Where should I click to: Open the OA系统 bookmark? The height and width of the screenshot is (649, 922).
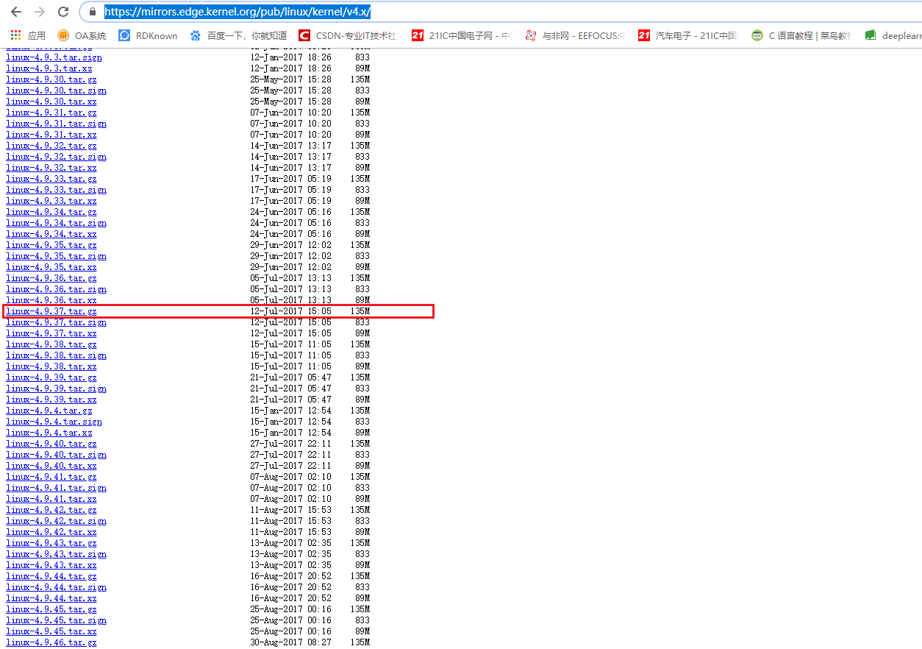tap(82, 35)
